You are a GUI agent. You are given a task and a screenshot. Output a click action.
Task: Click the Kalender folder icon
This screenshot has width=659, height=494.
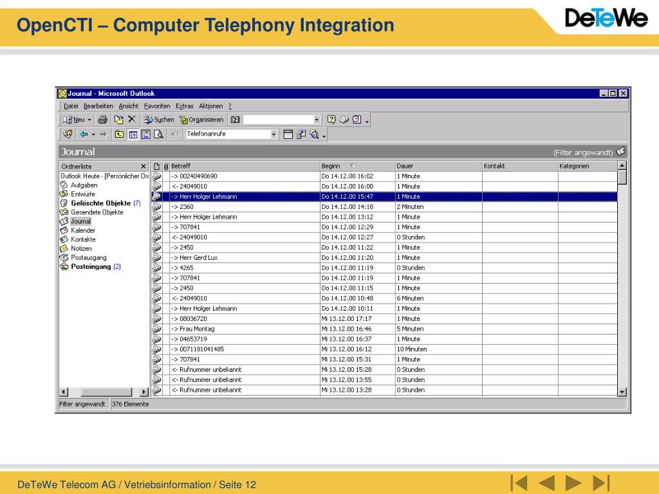click(x=64, y=230)
